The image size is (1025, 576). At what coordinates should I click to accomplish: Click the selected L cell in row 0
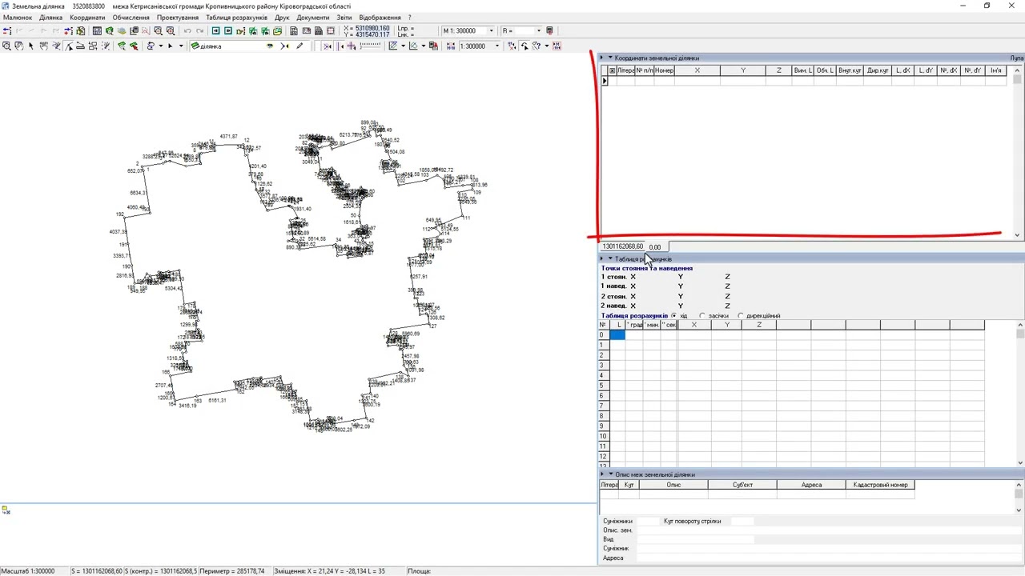point(617,335)
